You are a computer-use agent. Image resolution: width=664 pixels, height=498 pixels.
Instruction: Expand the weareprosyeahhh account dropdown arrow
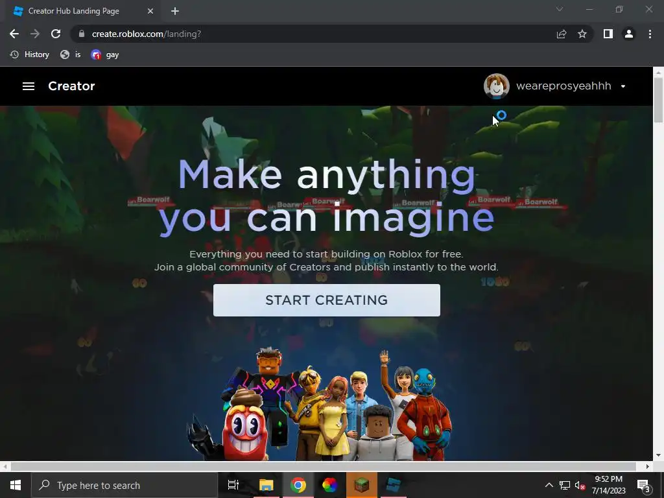(x=623, y=86)
